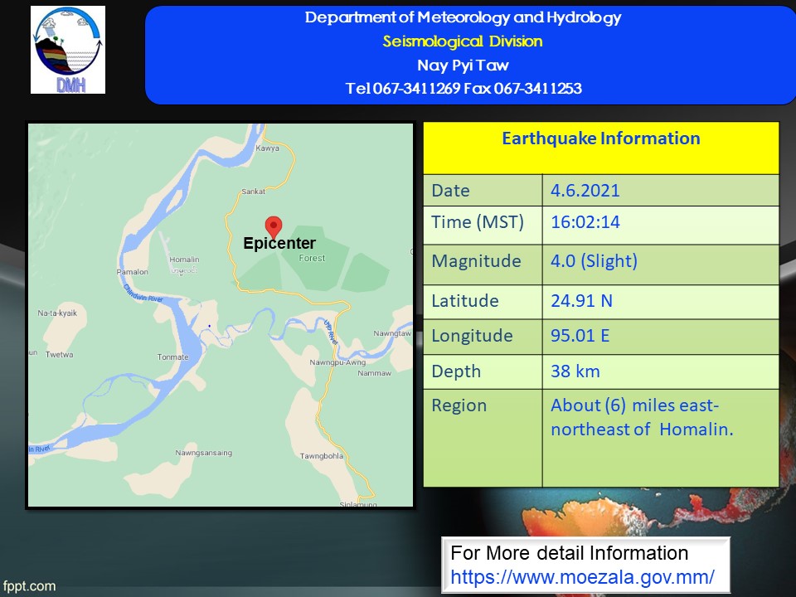Select the Time value 16:02:14

point(585,222)
